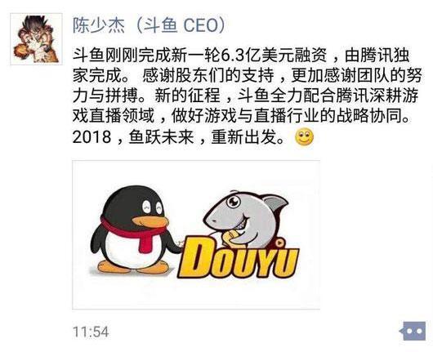Open profile via name 陈少杰（斗鱼 CEO）

(x=150, y=25)
